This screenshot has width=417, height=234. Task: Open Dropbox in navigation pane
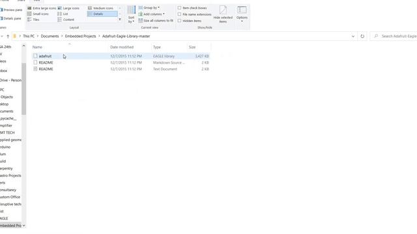click(x=3, y=71)
